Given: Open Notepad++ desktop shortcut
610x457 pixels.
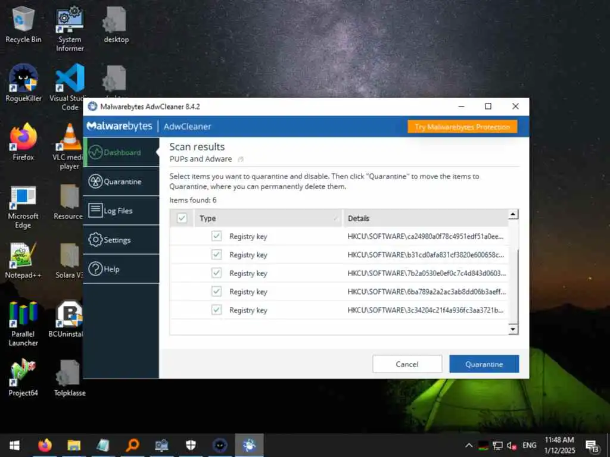Looking at the screenshot, I should click(x=23, y=261).
